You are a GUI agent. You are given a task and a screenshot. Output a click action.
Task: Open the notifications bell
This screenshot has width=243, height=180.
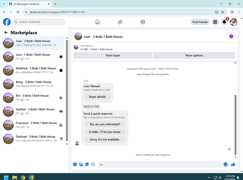click(x=225, y=22)
